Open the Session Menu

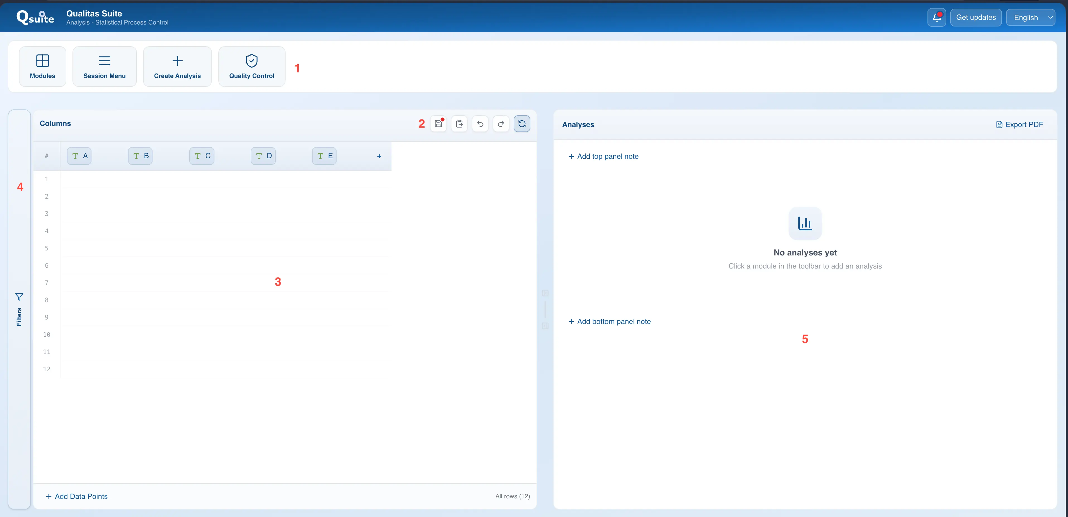[105, 66]
